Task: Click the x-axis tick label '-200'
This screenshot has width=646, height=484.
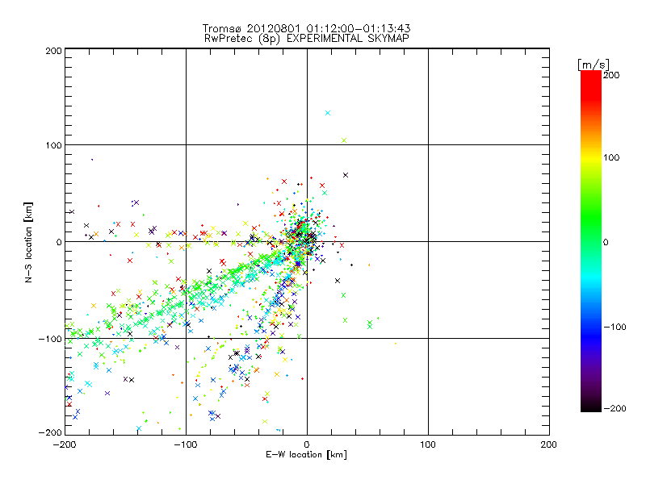Action: (x=65, y=444)
